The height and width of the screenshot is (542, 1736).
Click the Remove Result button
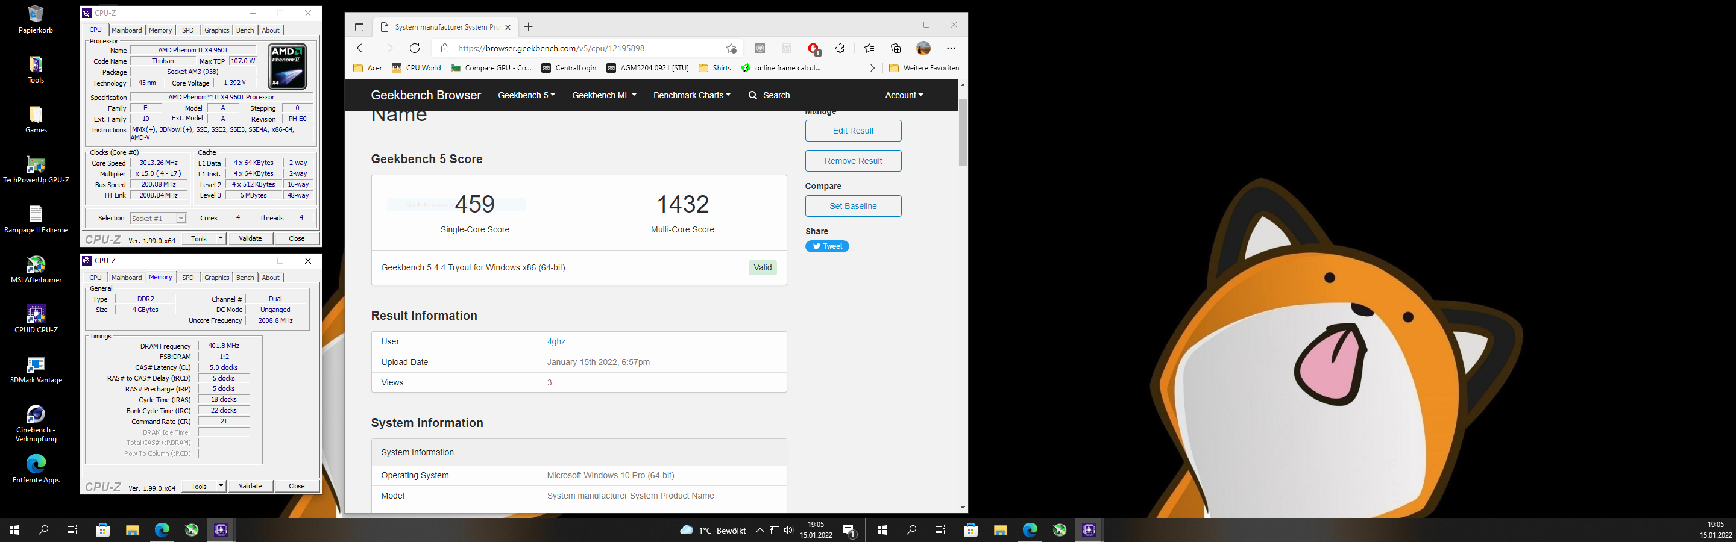853,161
